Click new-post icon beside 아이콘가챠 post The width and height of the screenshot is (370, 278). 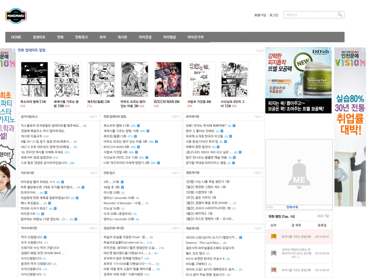pyautogui.click(x=43, y=214)
